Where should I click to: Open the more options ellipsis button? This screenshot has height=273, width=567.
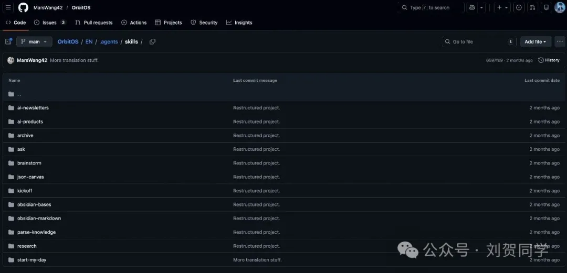(x=560, y=42)
